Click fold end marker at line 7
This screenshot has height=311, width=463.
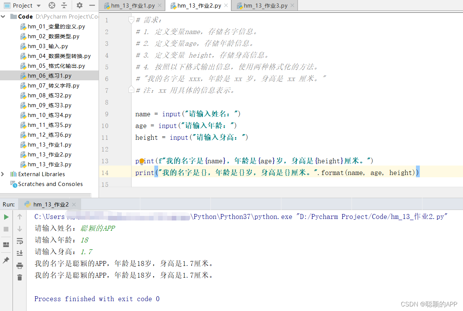click(x=131, y=90)
